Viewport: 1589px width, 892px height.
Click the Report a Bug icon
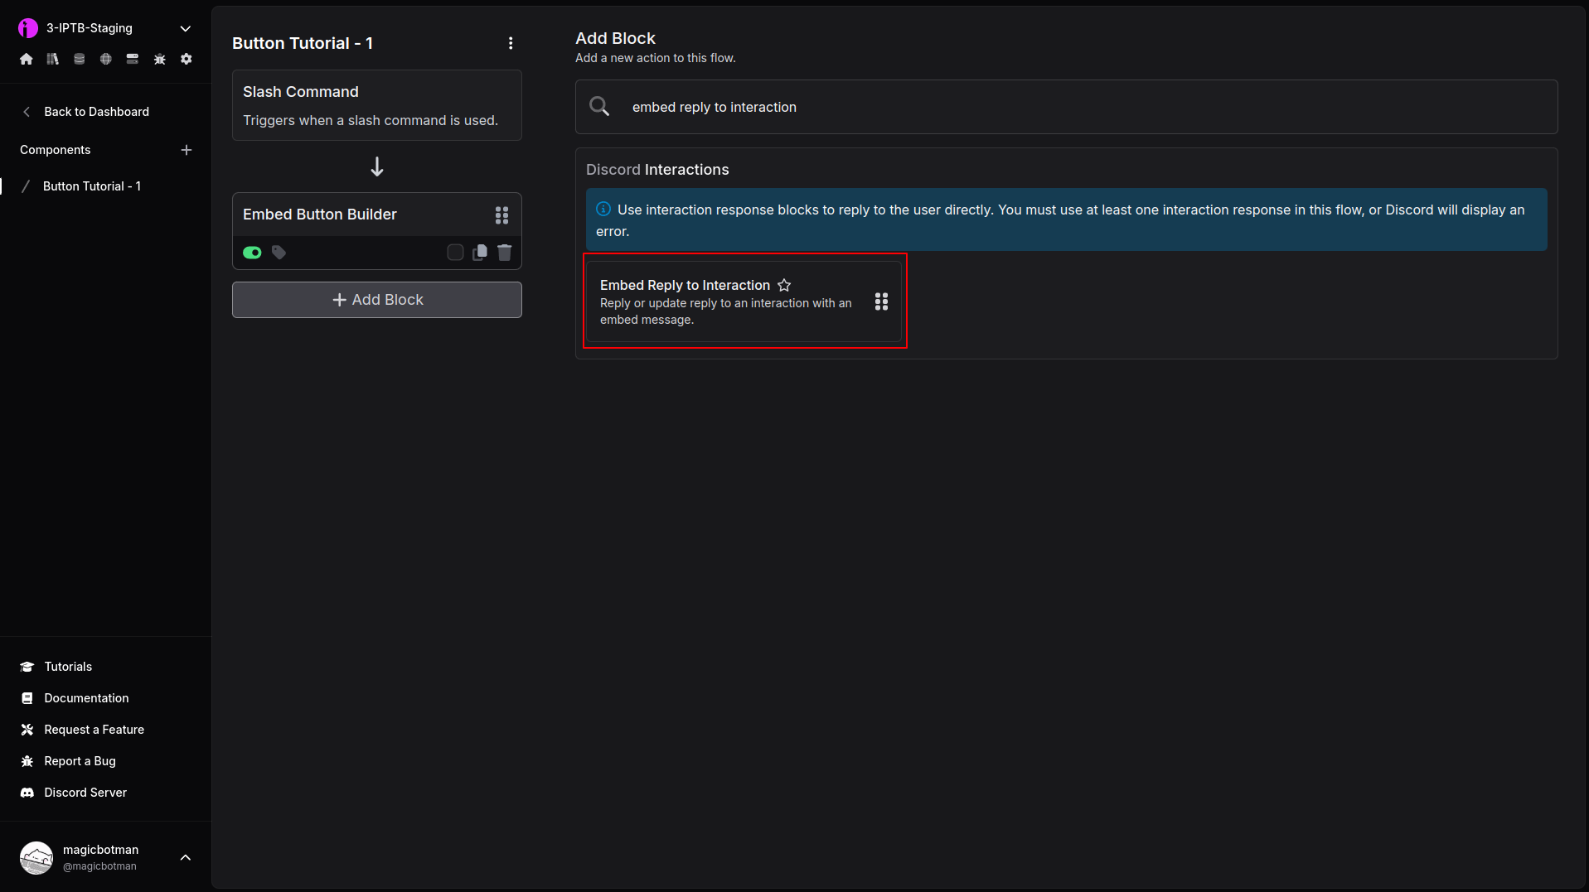(27, 761)
